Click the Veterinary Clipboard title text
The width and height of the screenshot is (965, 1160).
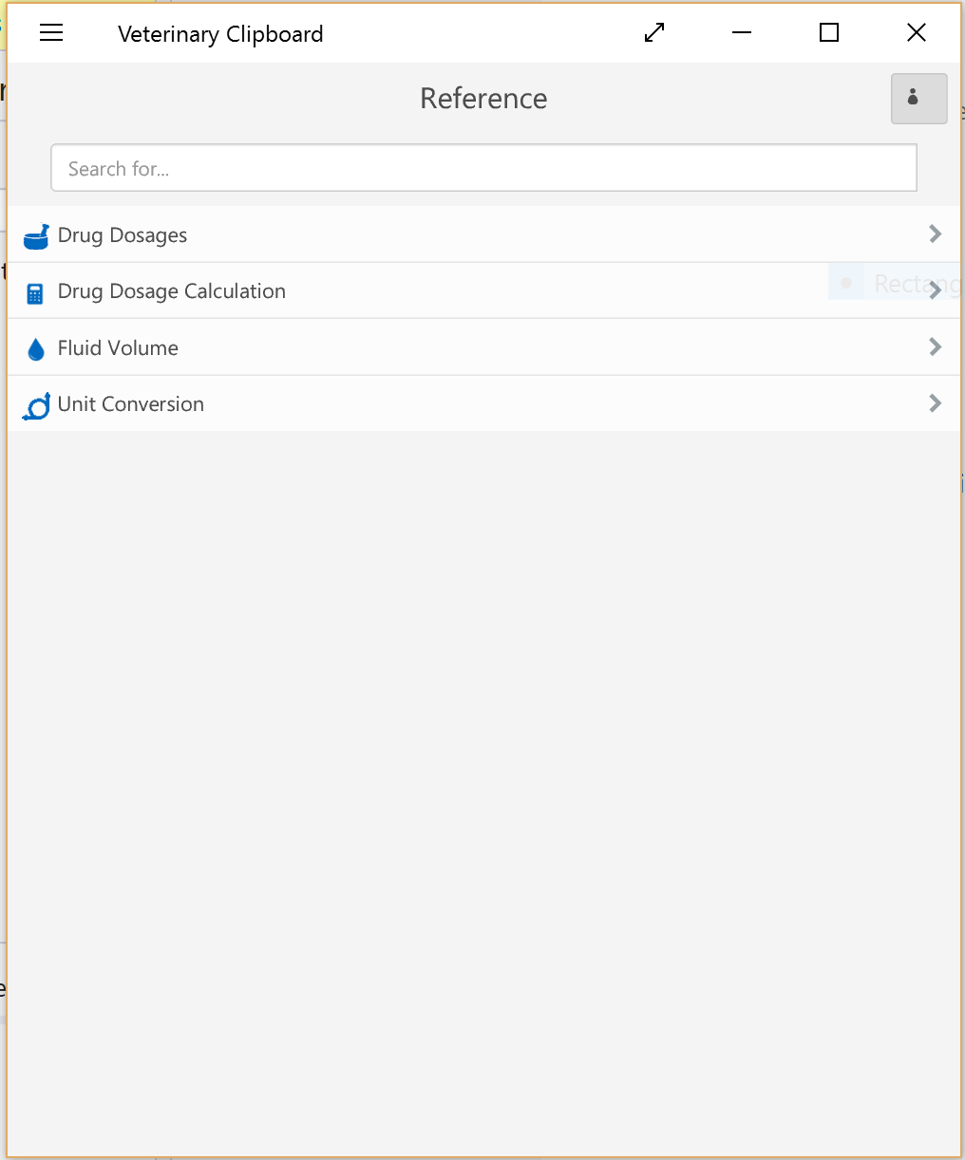pyautogui.click(x=220, y=34)
